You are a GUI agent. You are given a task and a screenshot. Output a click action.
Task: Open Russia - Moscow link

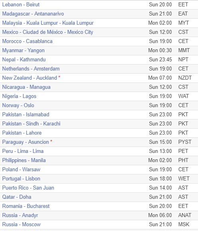22,224
